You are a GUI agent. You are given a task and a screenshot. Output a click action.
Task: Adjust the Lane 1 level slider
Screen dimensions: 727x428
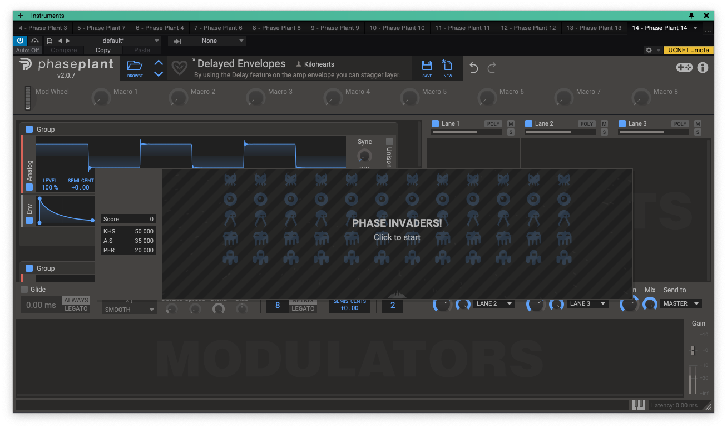[x=467, y=132]
